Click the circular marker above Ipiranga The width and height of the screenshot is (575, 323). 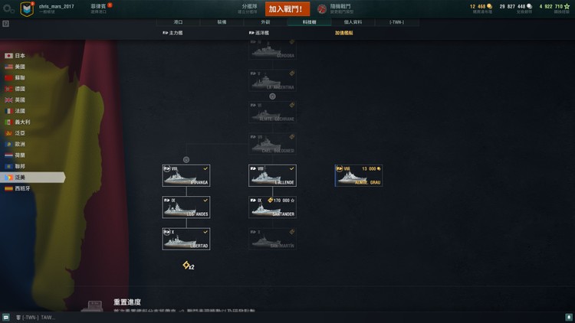(x=186, y=160)
